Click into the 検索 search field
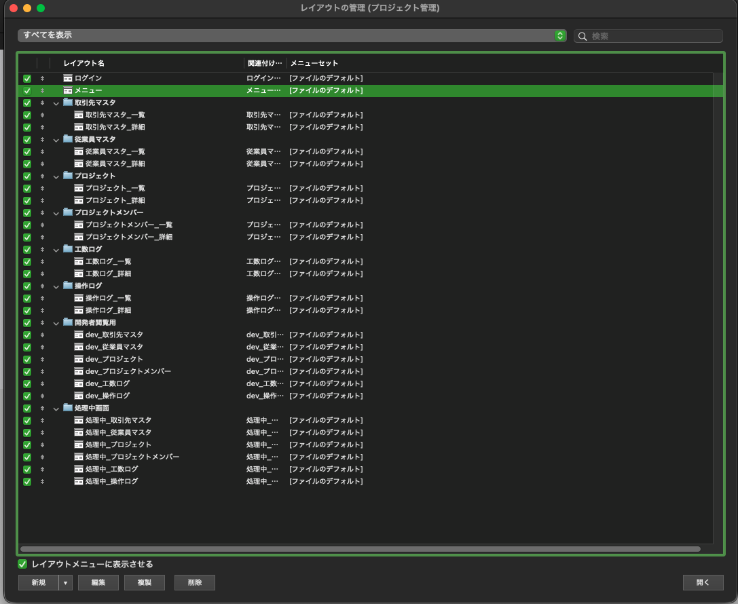The height and width of the screenshot is (604, 738). [x=648, y=36]
